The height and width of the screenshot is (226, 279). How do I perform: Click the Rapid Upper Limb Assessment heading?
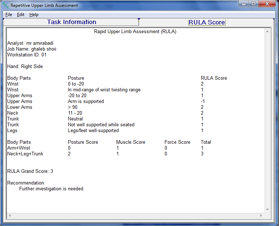tap(135, 32)
